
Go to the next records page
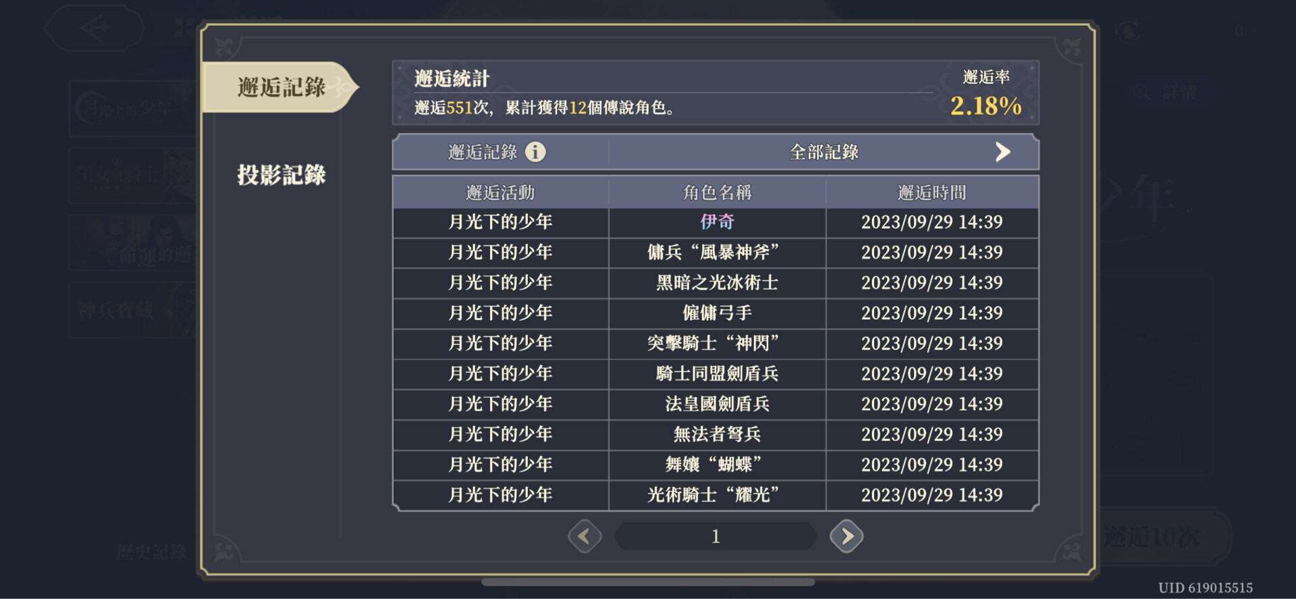click(x=846, y=536)
